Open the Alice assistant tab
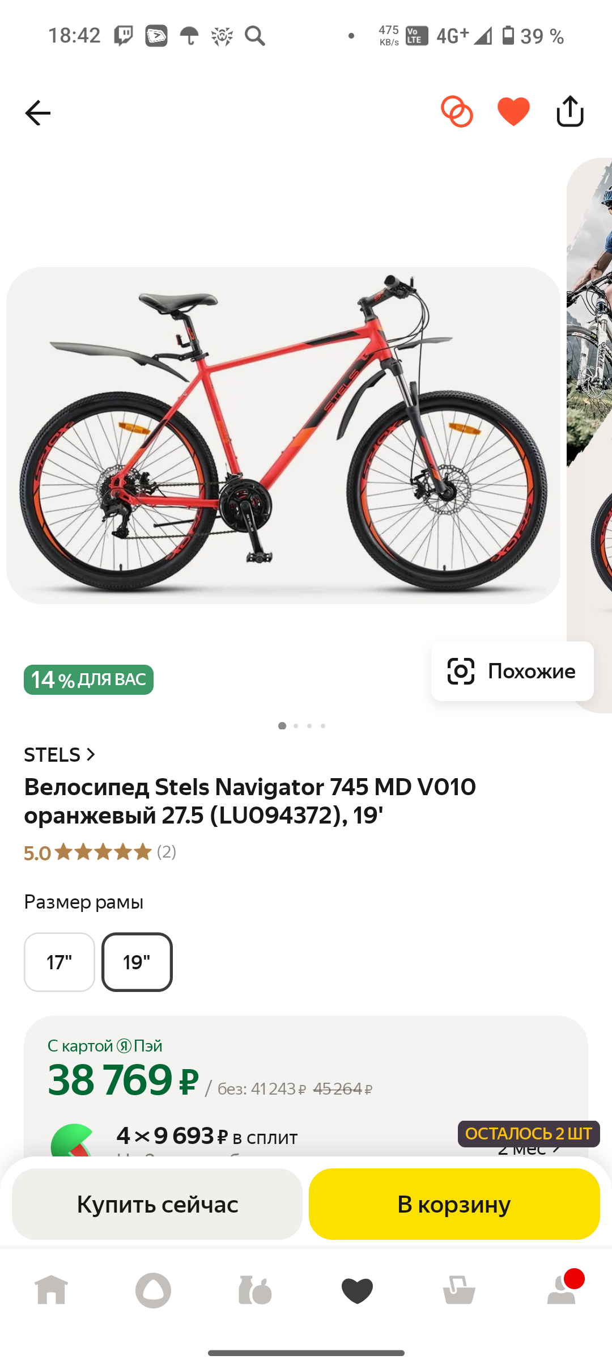Image resolution: width=612 pixels, height=1368 pixels. pos(153,1290)
